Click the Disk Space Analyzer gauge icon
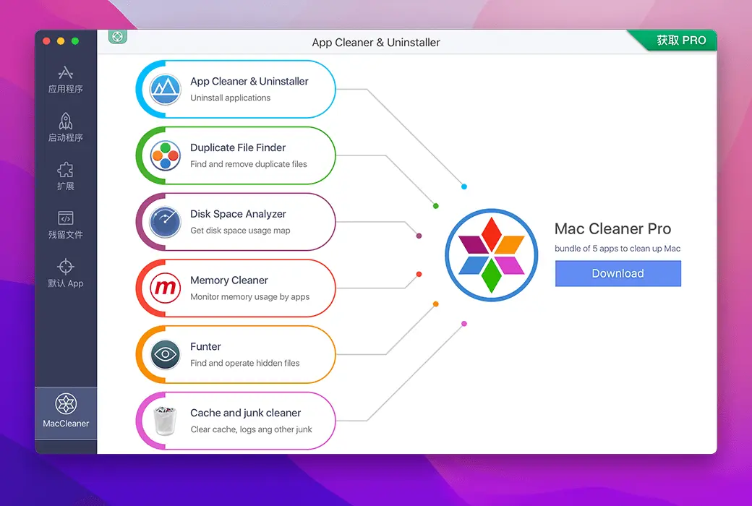 click(x=165, y=222)
